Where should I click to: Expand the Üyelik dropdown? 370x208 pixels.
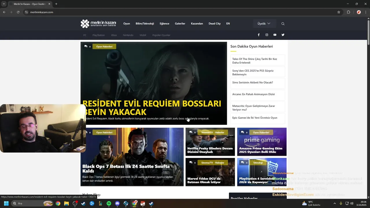264,24
